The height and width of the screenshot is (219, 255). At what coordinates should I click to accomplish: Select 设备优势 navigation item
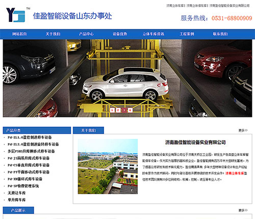point(120,34)
